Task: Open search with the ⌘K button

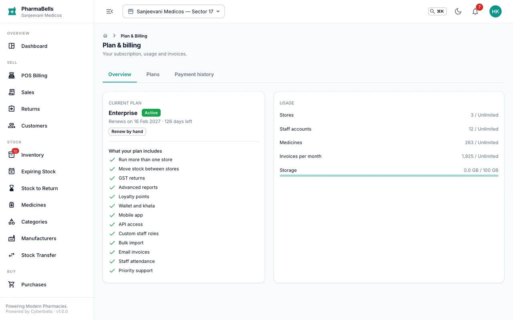Action: coord(437,12)
